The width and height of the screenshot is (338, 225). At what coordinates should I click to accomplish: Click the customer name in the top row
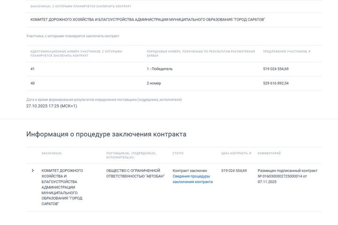[x=147, y=20]
